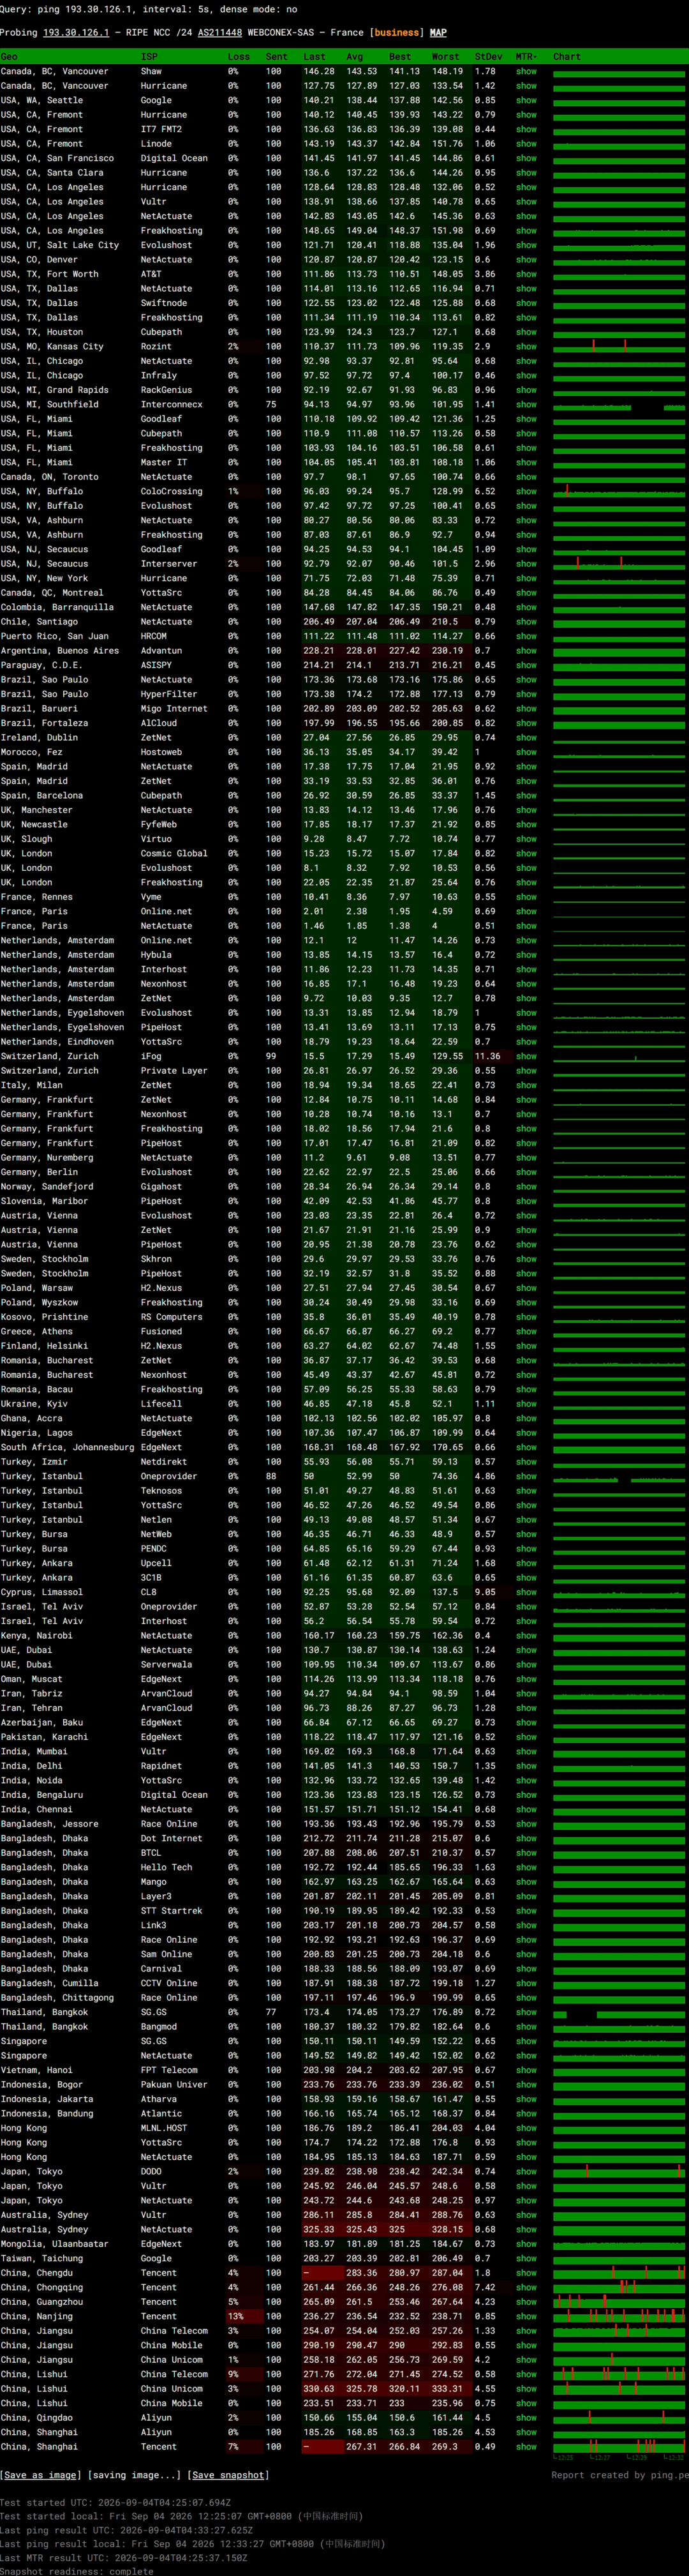Click the latency chart for Kansas City Rozint
The height and width of the screenshot is (2576, 689).
(x=619, y=347)
